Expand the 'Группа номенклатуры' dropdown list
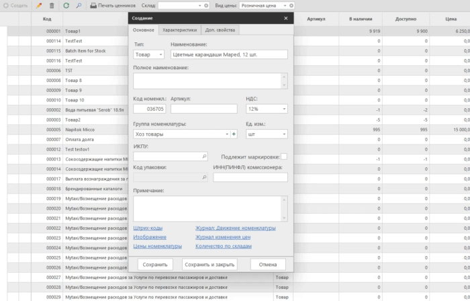Viewport: 470px width, 301px height. [x=226, y=134]
